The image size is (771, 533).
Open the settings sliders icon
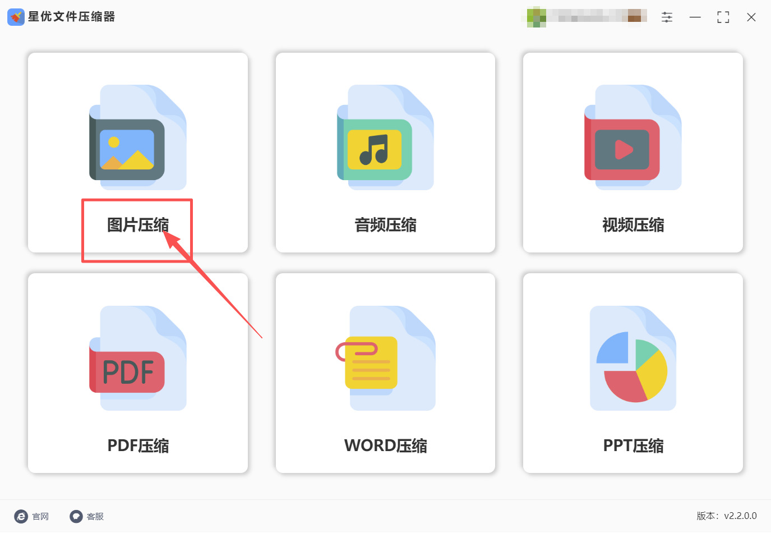pos(667,17)
